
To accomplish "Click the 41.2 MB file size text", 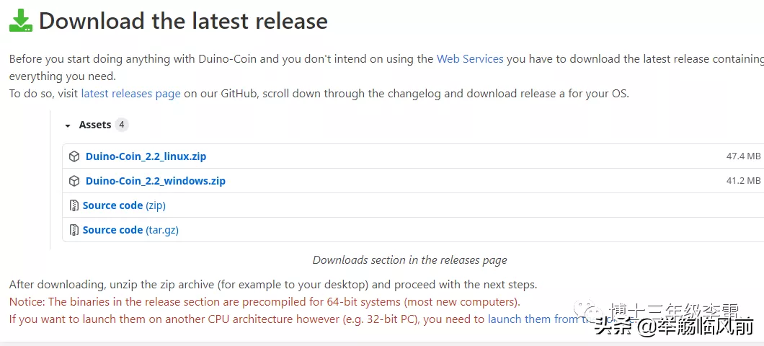I will click(x=743, y=181).
